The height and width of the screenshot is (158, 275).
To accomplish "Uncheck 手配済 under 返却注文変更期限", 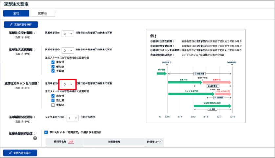I will point(53,71).
